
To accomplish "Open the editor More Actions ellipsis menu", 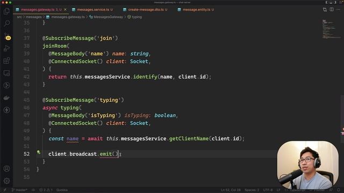I will (x=339, y=10).
